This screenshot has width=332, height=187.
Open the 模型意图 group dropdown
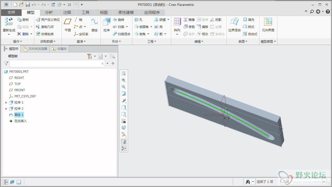(x=268, y=41)
